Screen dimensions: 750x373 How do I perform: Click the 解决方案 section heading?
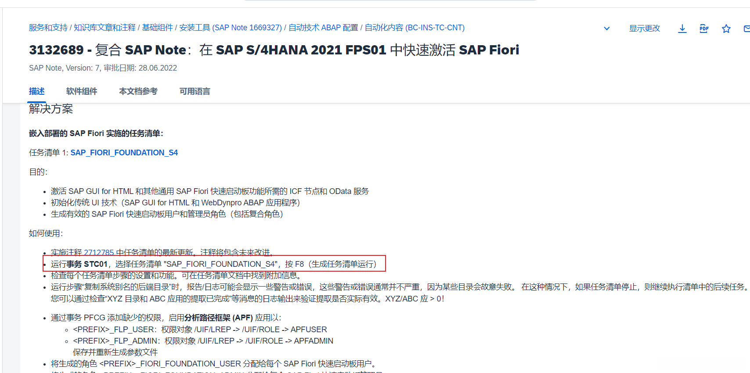pos(51,109)
